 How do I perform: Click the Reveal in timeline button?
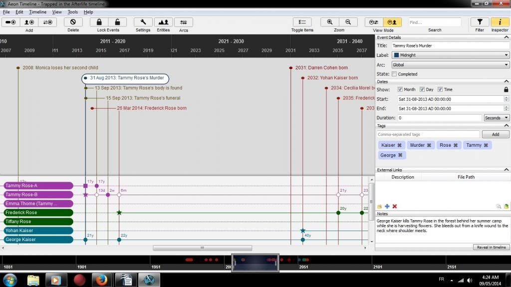pos(491,248)
